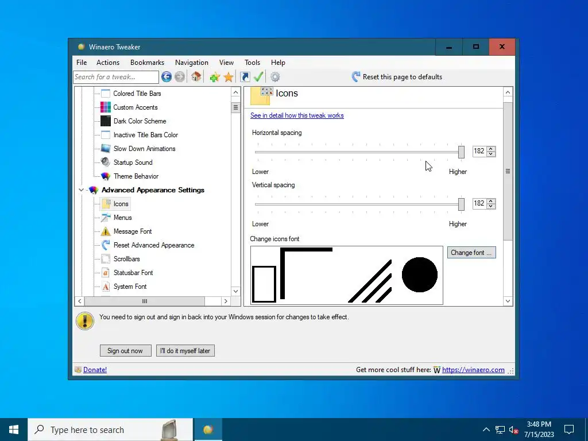
Task: Click the Startup Sound speaker icon
Action: 106,163
